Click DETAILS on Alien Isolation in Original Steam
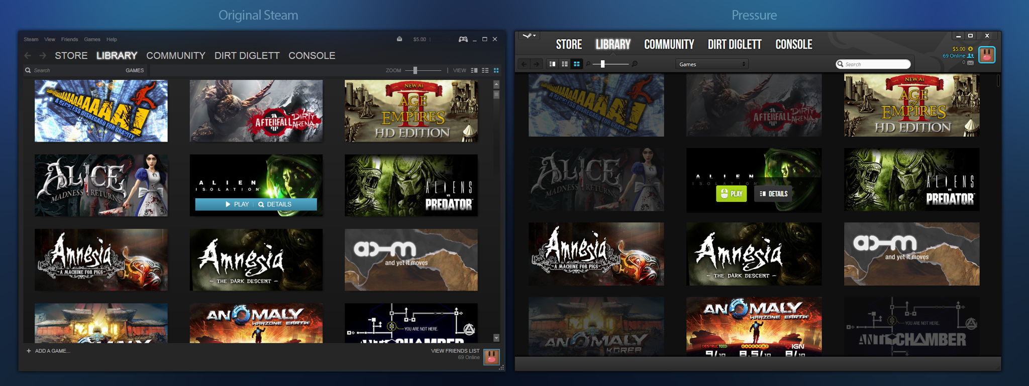The height and width of the screenshot is (386, 1029). pos(275,204)
